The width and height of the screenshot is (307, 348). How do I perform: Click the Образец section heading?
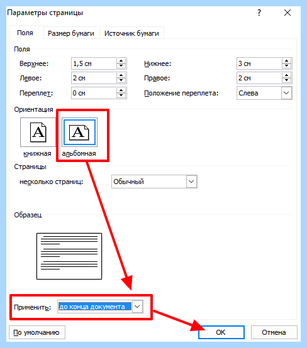click(x=28, y=215)
